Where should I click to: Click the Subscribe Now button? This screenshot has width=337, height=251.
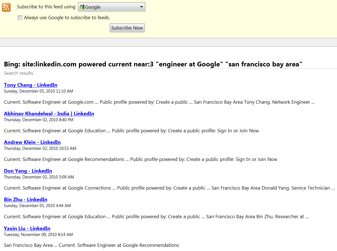pyautogui.click(x=127, y=28)
